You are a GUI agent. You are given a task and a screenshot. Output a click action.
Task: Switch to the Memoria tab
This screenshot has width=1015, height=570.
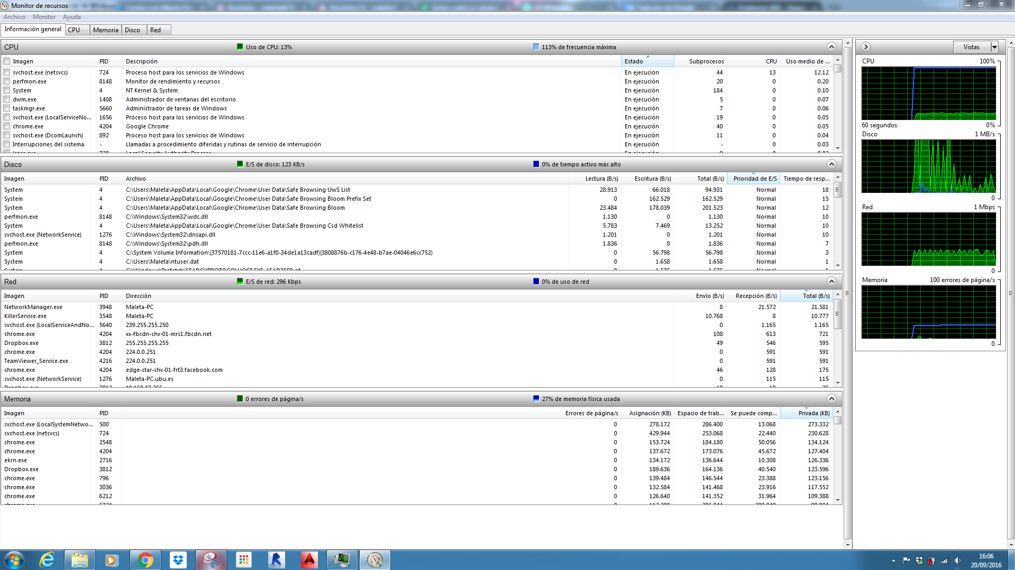tap(105, 30)
